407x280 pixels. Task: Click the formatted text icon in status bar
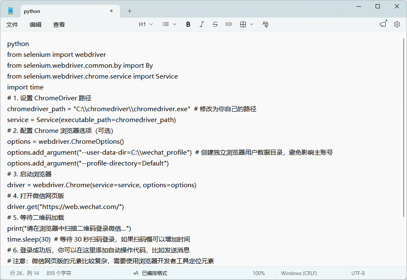[x=136, y=273]
